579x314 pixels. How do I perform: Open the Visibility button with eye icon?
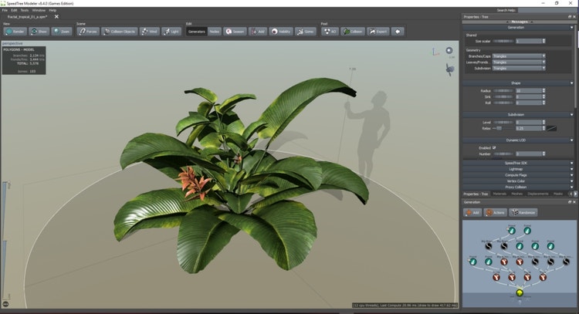pyautogui.click(x=281, y=32)
